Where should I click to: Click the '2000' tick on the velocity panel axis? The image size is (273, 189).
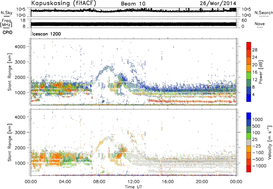click(20, 148)
